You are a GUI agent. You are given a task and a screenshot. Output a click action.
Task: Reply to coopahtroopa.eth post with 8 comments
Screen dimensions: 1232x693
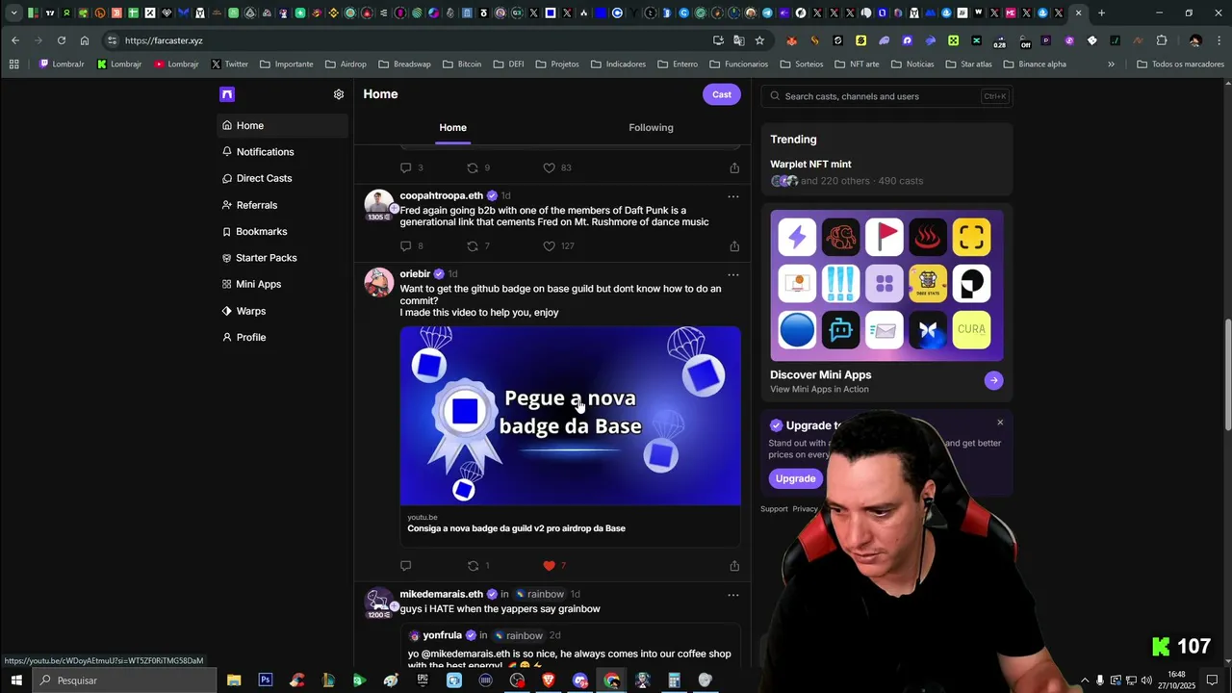coord(405,246)
